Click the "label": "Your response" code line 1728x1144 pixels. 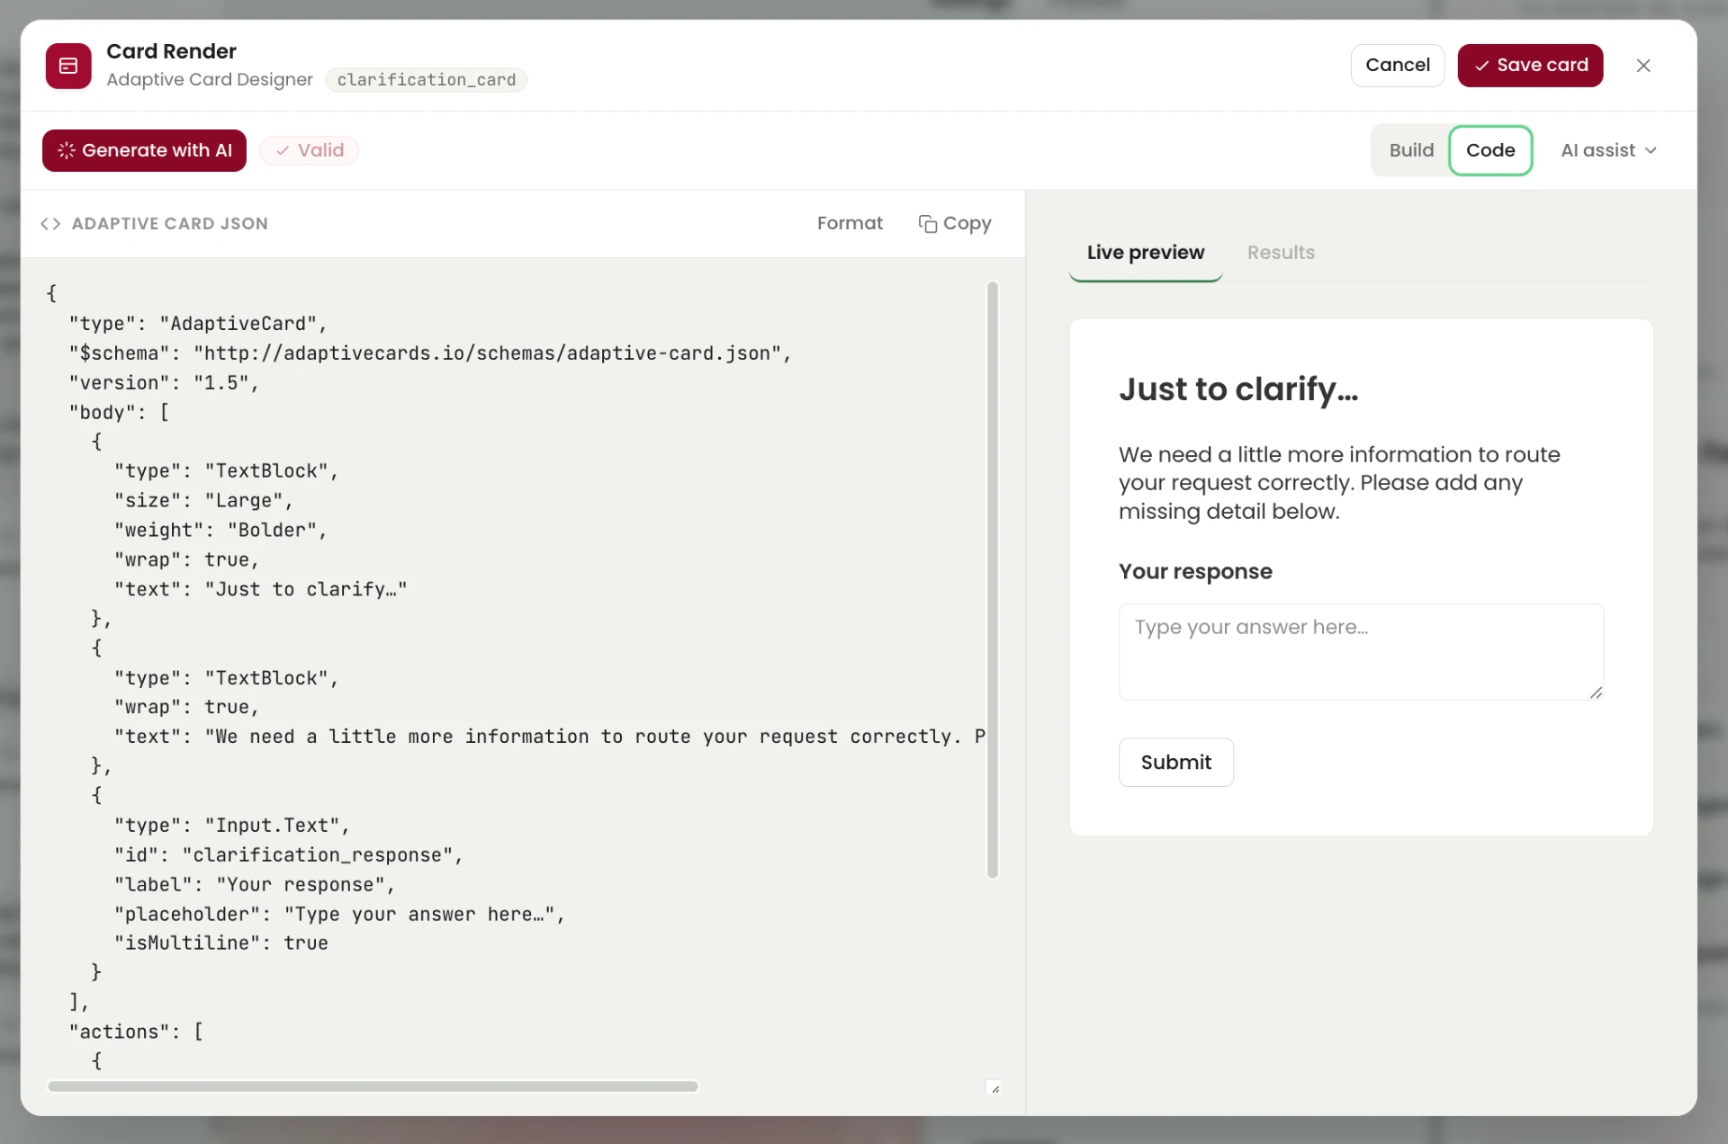point(255,885)
